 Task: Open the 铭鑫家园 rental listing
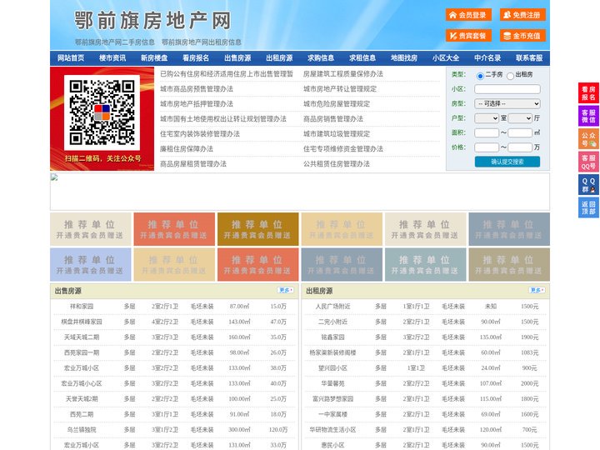point(332,337)
